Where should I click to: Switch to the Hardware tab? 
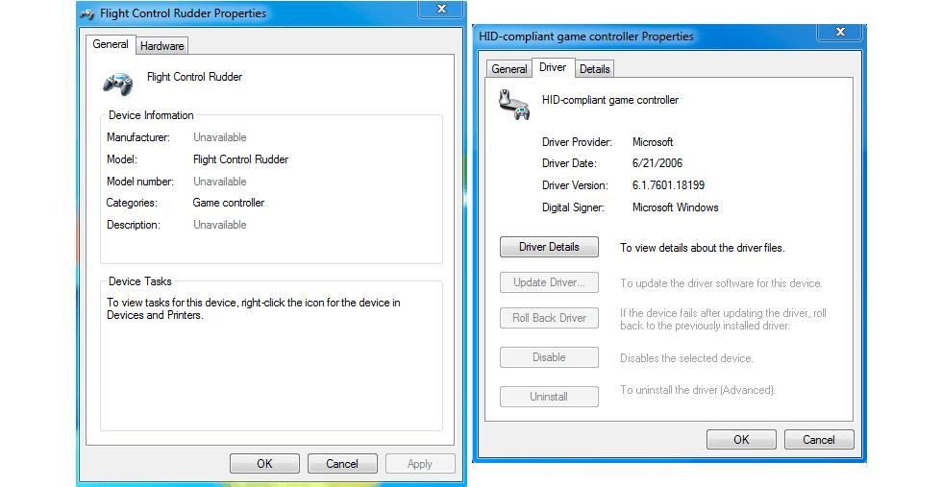pyautogui.click(x=162, y=46)
